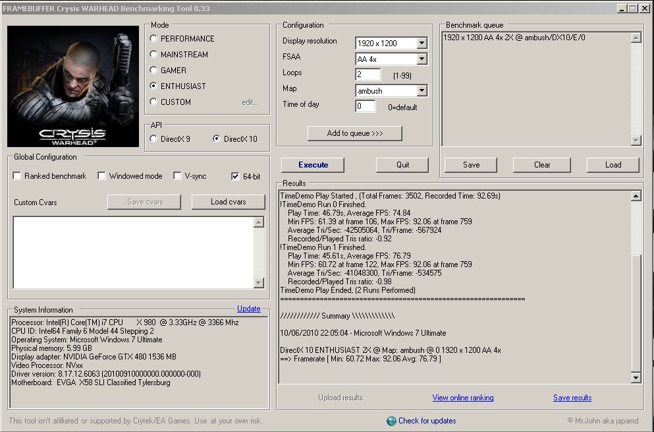Image resolution: width=654 pixels, height=432 pixels.
Task: Click the Check for updates link
Action: tap(427, 421)
